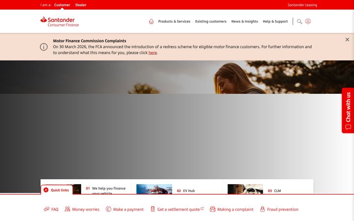Open the Money worries quick link
354x221 pixels.
point(82,209)
